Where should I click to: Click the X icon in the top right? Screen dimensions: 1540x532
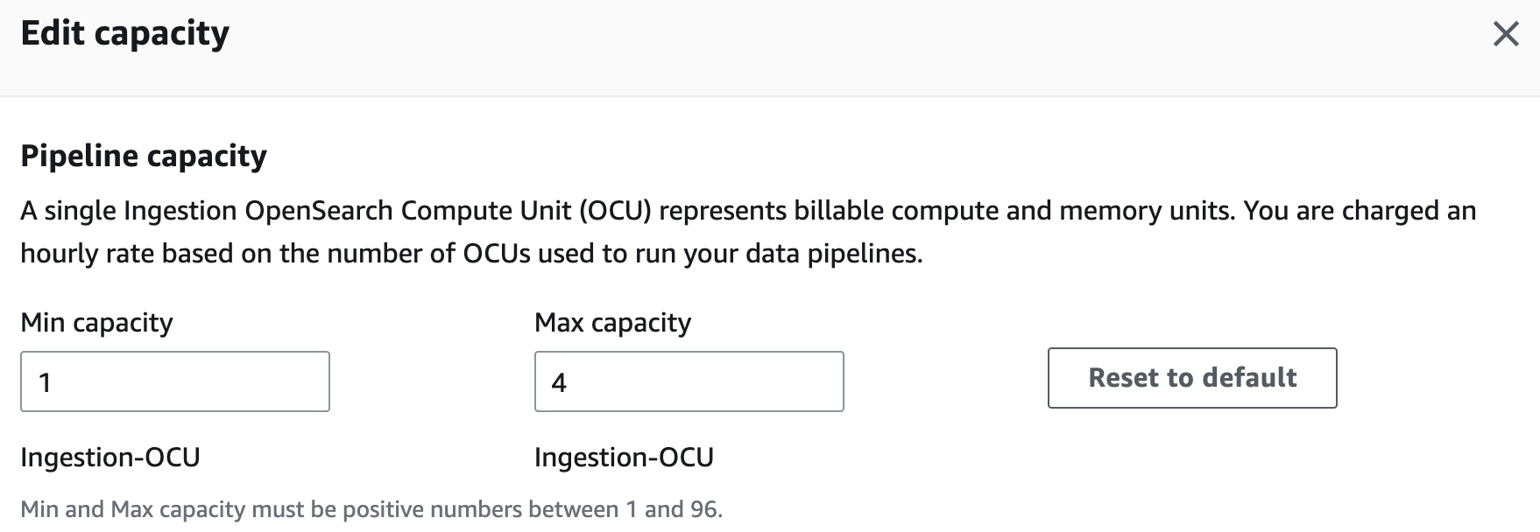pyautogui.click(x=1506, y=35)
